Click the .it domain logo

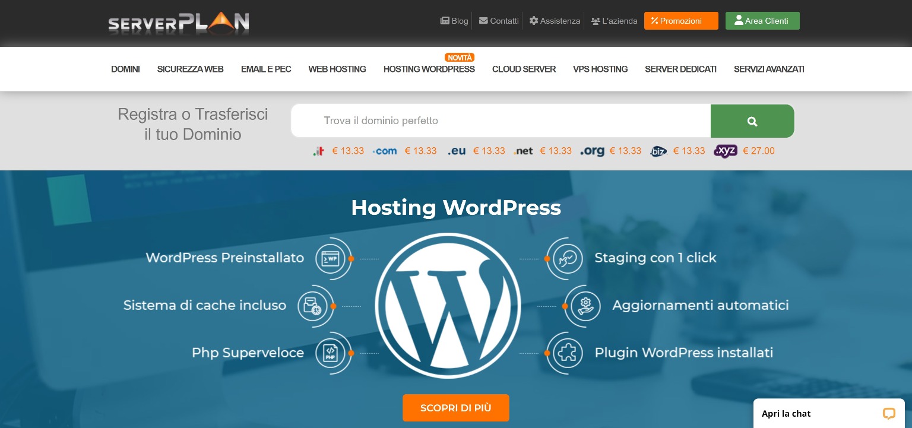[319, 151]
